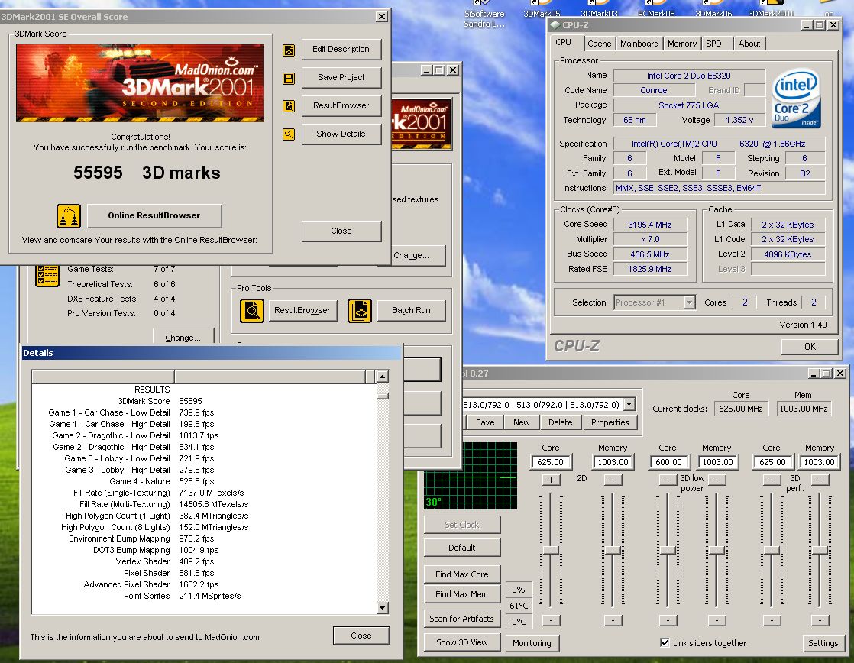Switch to the Memory tab in CPU-Z
This screenshot has height=663, width=854.
pos(682,44)
